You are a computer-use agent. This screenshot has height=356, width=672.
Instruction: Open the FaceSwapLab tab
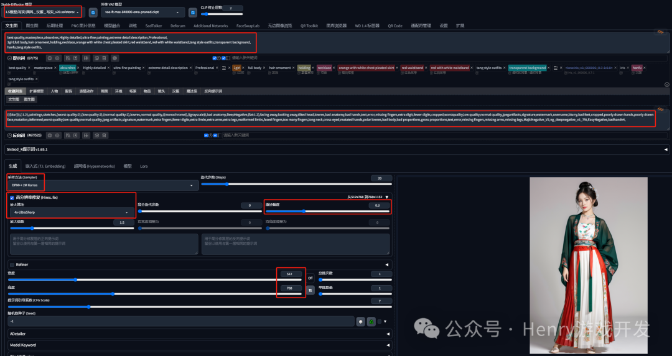248,25
